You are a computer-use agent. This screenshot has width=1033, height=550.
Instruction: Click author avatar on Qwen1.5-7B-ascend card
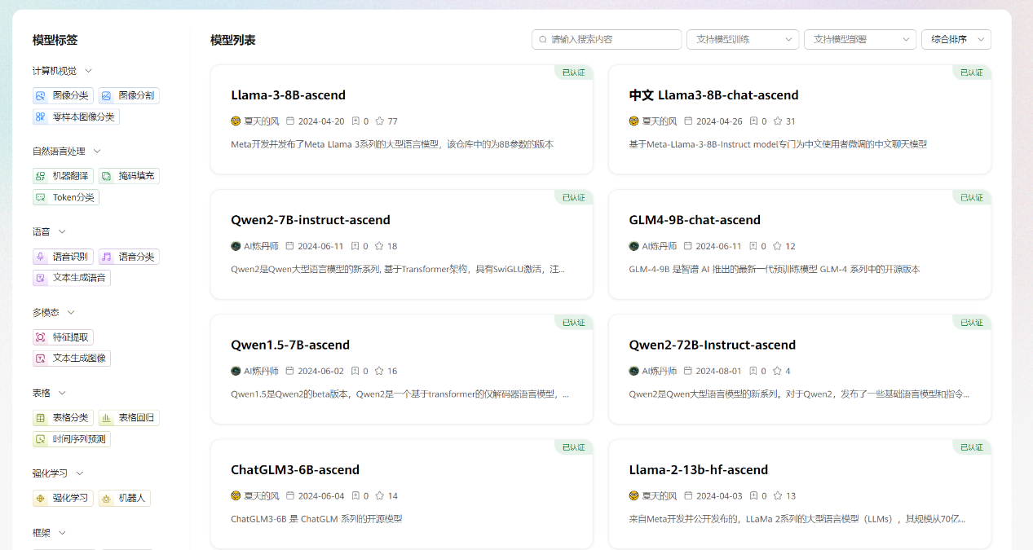[x=236, y=371]
